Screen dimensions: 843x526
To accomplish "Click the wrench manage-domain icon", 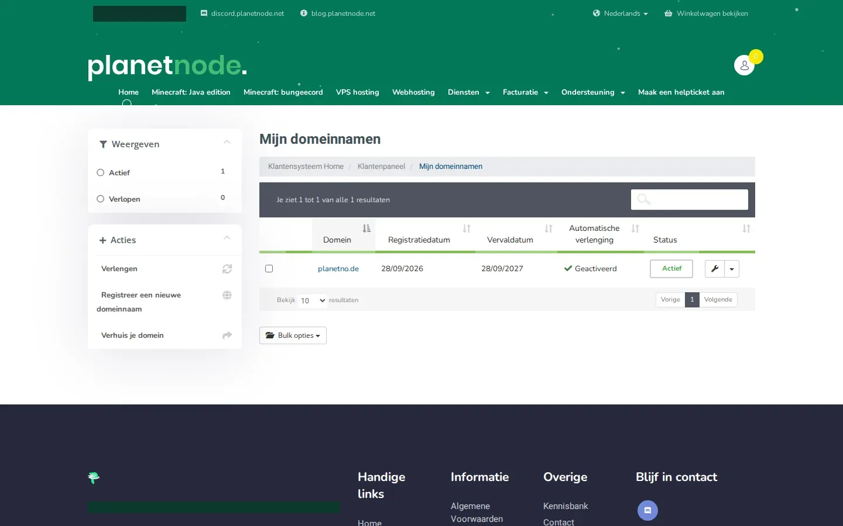I will (x=715, y=269).
